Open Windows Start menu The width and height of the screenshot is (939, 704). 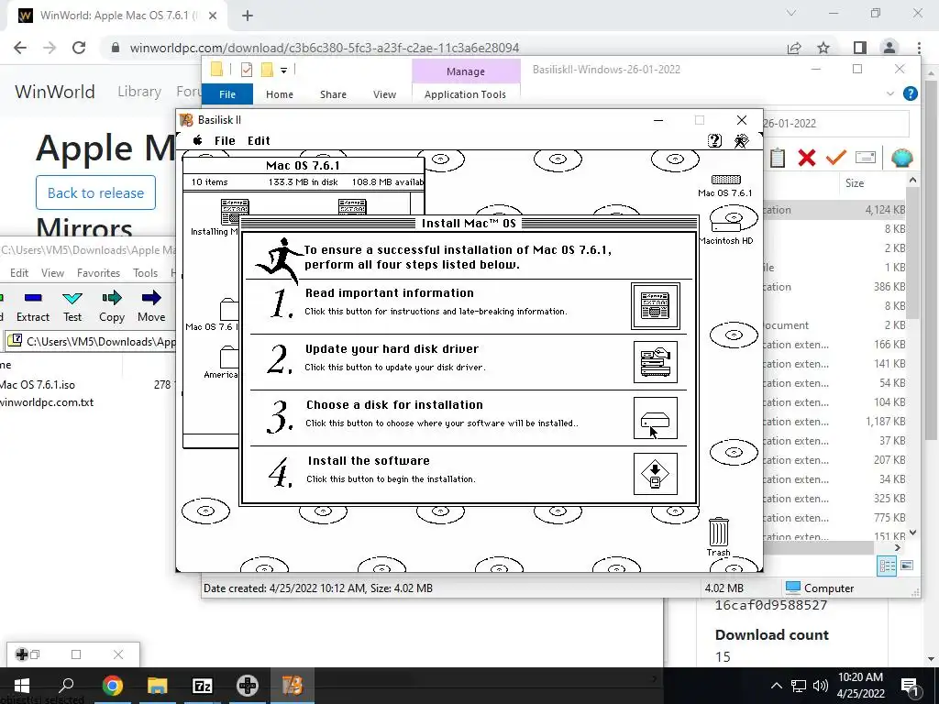22,686
